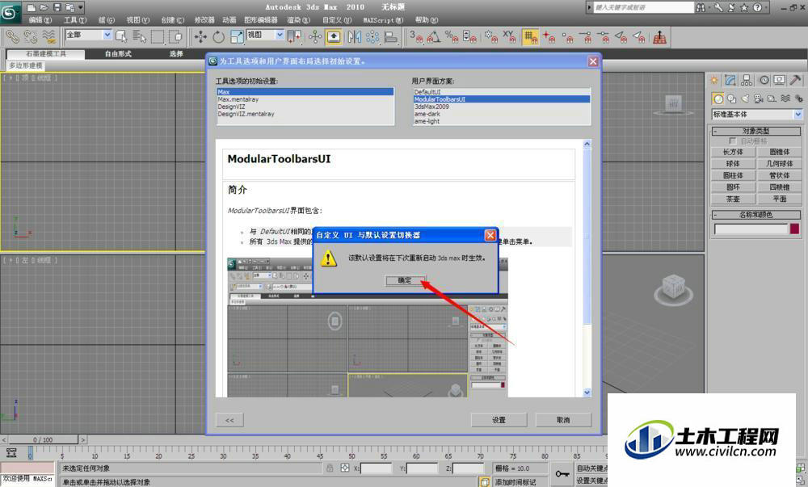This screenshot has width=808, height=487.
Task: Select the Shapes category in Create panel
Action: (x=732, y=99)
